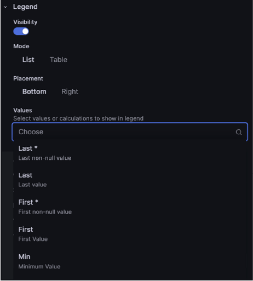Choose the First Value option
The image size is (253, 281).
(129, 234)
